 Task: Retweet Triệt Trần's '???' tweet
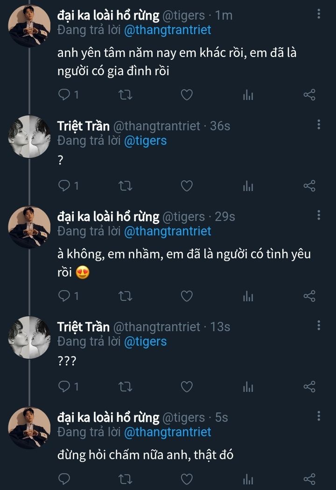[x=126, y=387]
